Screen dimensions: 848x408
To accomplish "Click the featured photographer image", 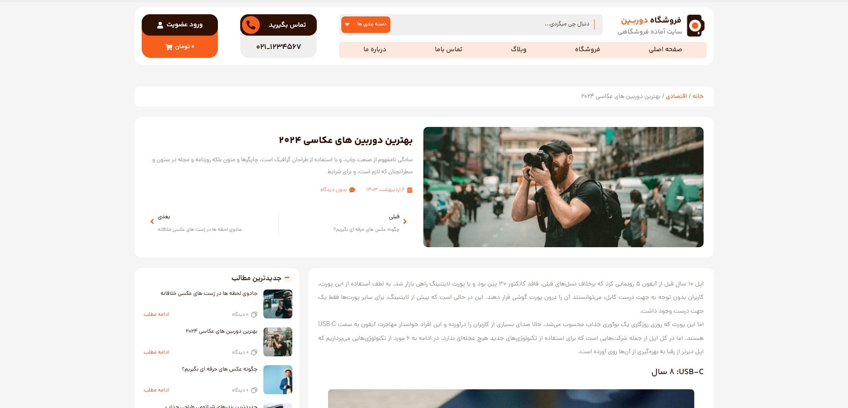I will pos(563,187).
